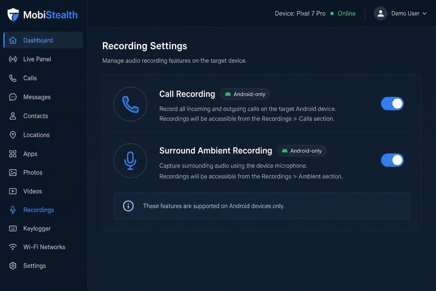
Task: Click the MobiStealth shield logo
Action: point(13,14)
